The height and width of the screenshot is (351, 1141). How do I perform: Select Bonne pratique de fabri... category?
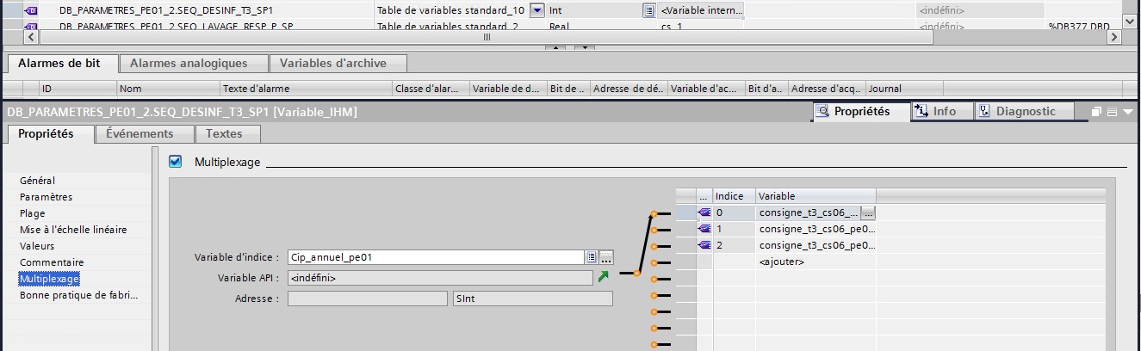tap(79, 295)
